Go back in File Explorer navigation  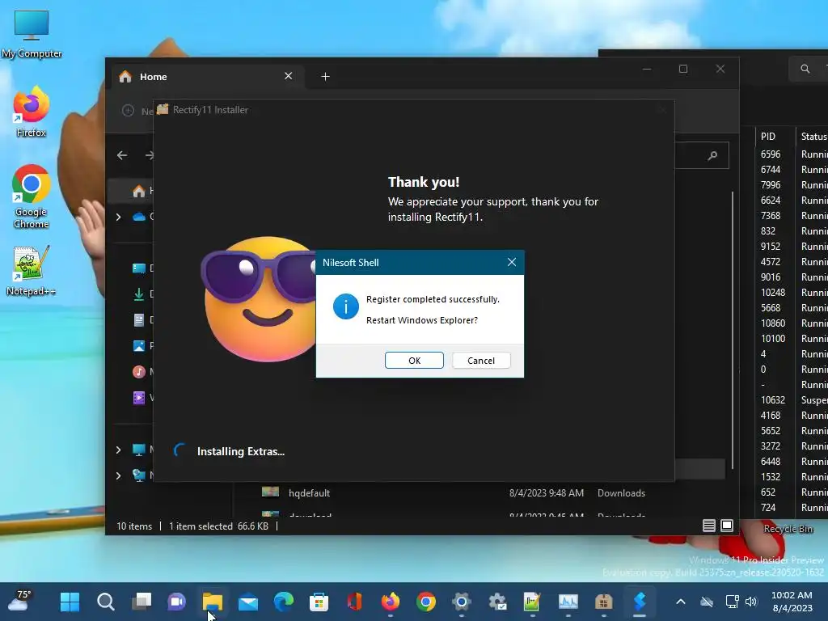[122, 155]
